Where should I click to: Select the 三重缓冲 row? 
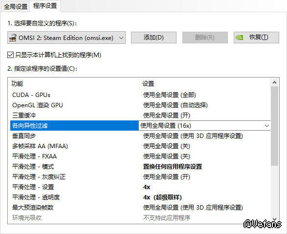coord(140,116)
